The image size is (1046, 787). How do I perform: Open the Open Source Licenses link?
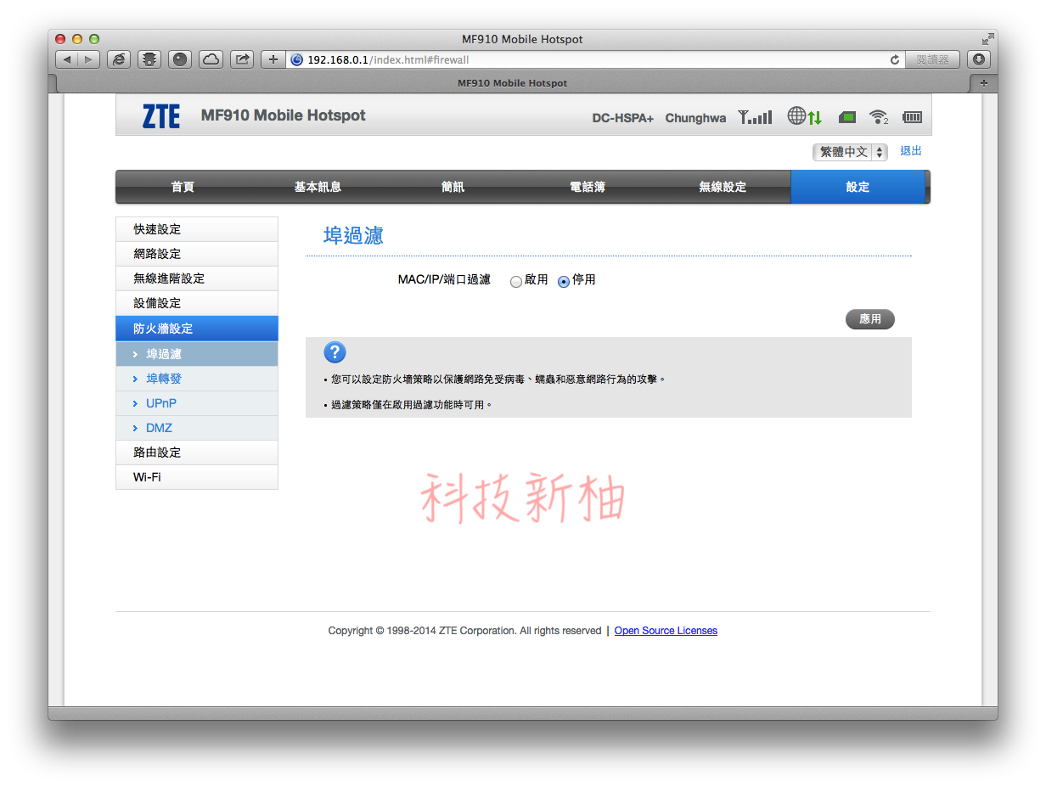[666, 631]
